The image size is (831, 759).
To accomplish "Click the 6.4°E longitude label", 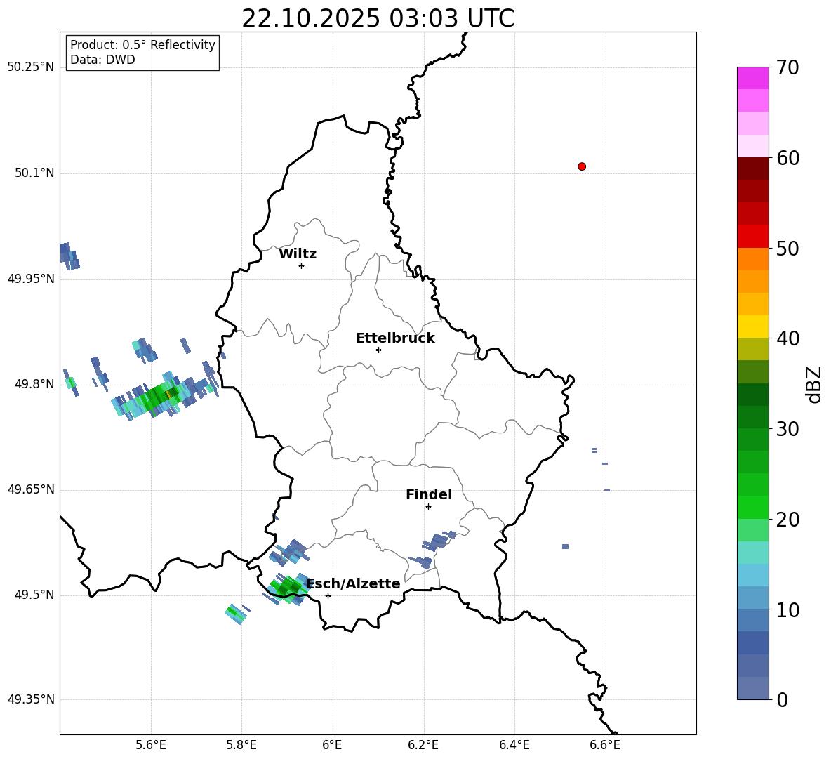I will click(x=514, y=745).
